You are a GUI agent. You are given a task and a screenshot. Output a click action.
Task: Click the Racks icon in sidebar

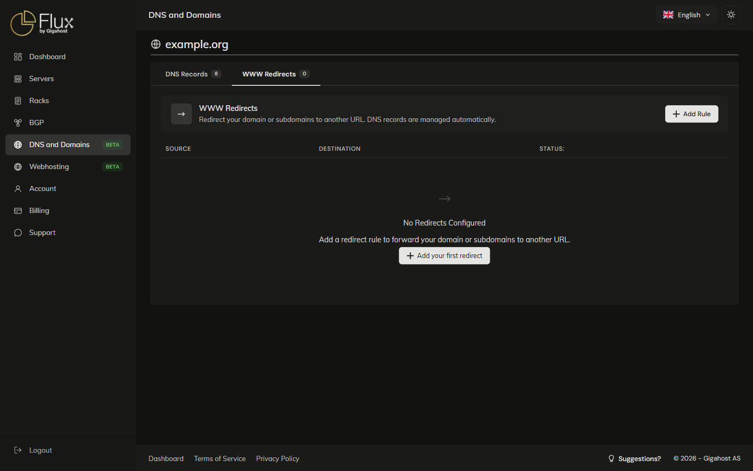tap(18, 100)
